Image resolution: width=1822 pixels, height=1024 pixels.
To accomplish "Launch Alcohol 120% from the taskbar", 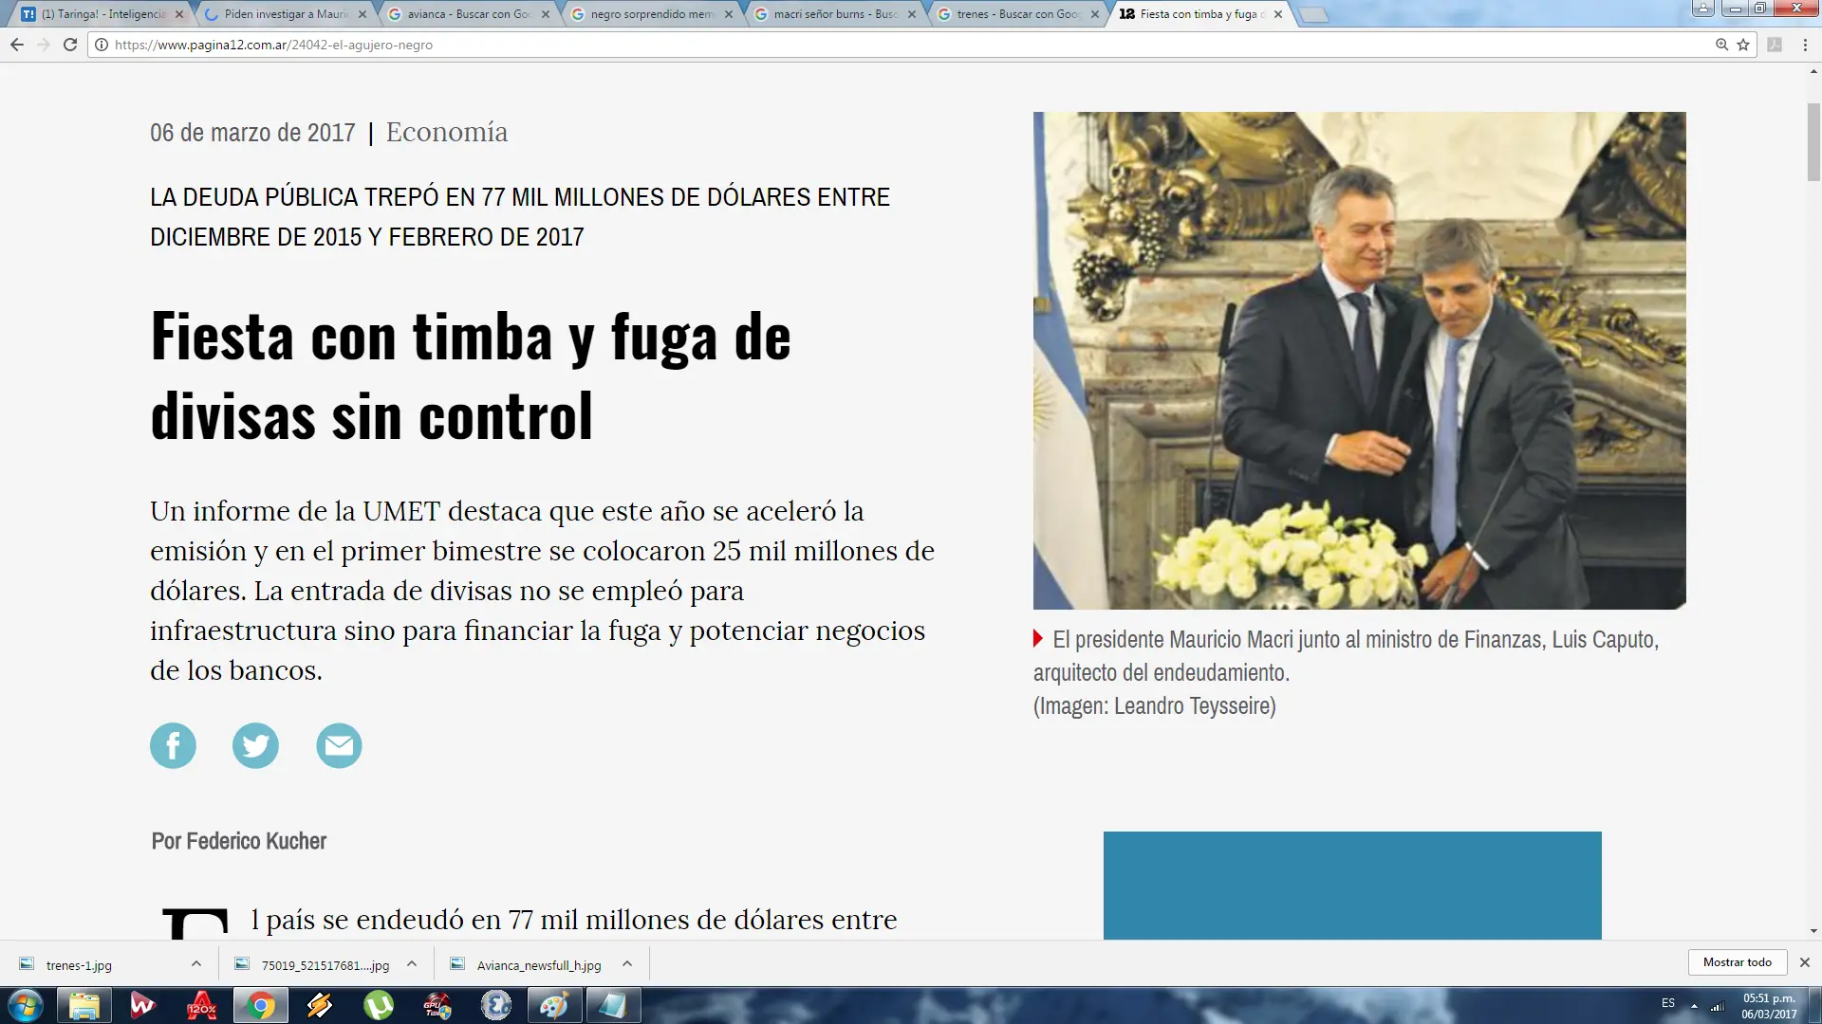I will [201, 1005].
